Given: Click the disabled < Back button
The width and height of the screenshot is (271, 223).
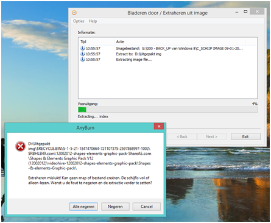Looking at the screenshot, I should click(x=182, y=136).
